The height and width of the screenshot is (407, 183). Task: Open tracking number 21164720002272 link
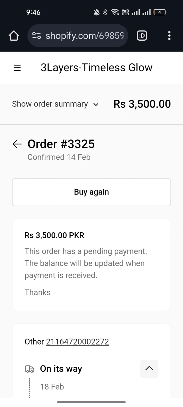[77, 342]
